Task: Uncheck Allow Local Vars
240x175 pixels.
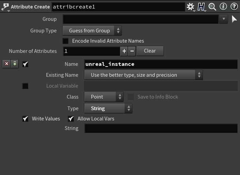Action: [x=71, y=119]
